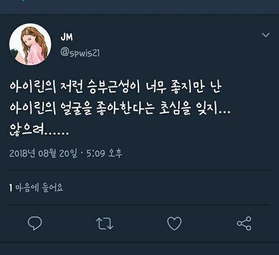Click the like count number 1
This screenshot has width=279, height=255.
point(11,188)
